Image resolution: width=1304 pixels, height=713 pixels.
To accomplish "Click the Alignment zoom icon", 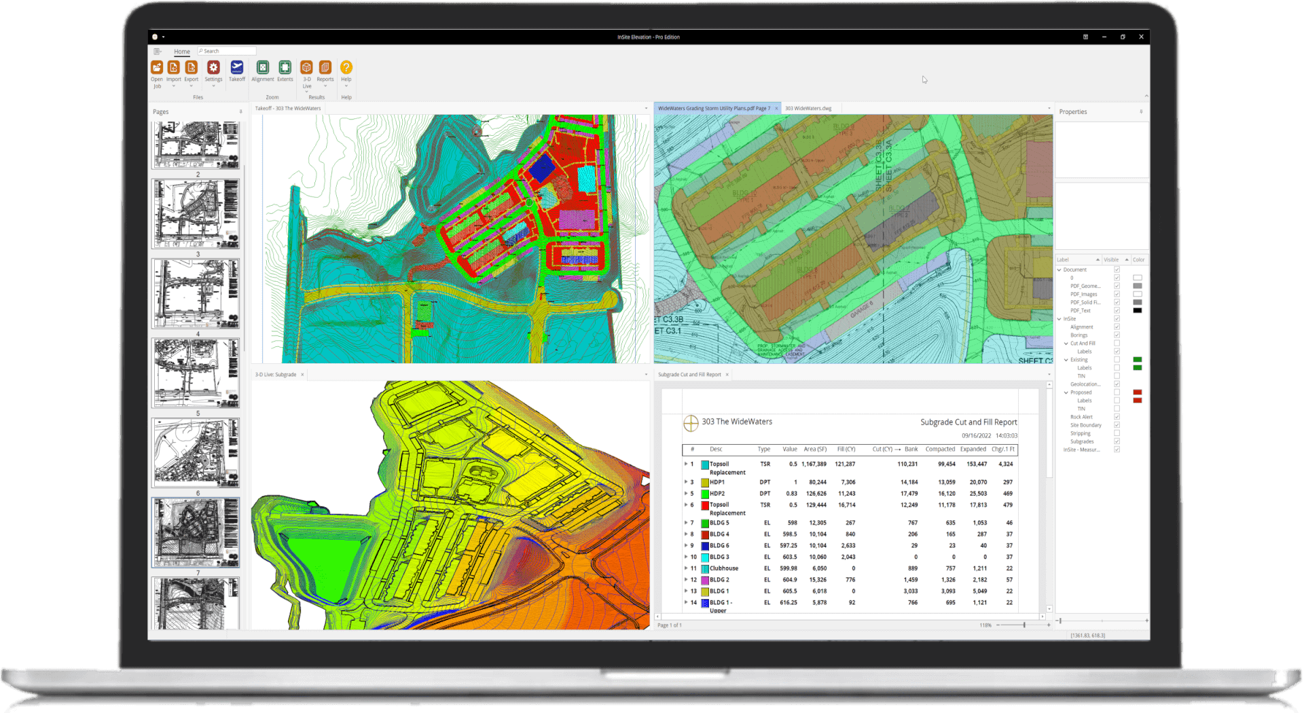I will [263, 67].
